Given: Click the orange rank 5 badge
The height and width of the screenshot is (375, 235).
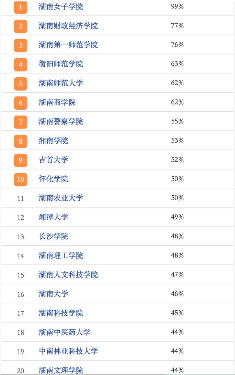Looking at the screenshot, I should [x=20, y=83].
